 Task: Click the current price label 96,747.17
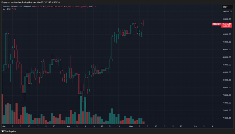point(226,24)
